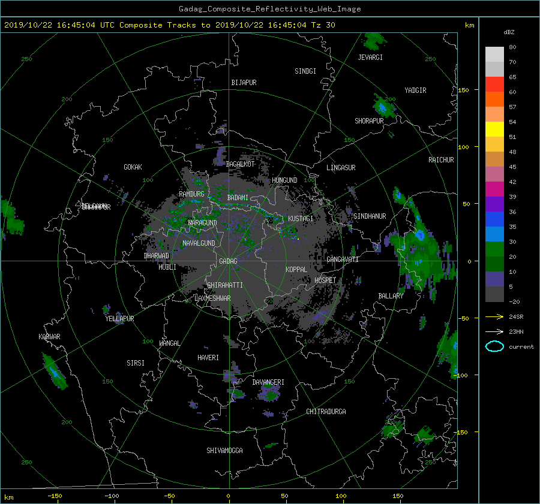Viewport: 540px width, 504px height.
Task: Click the DHARWAD city label
Action: [x=157, y=256]
